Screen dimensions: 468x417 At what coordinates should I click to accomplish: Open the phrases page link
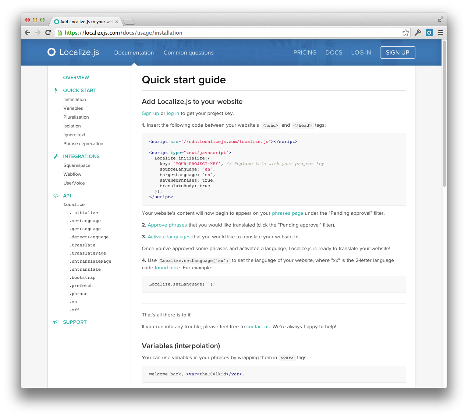pyautogui.click(x=288, y=213)
